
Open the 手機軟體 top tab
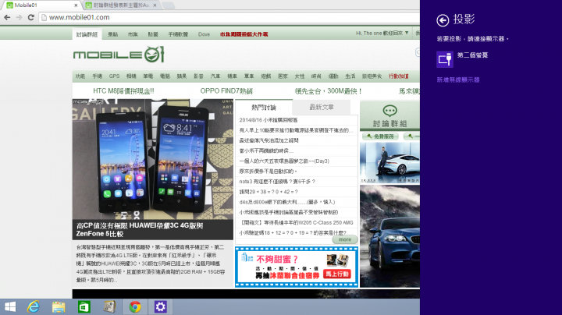pyautogui.click(x=178, y=34)
